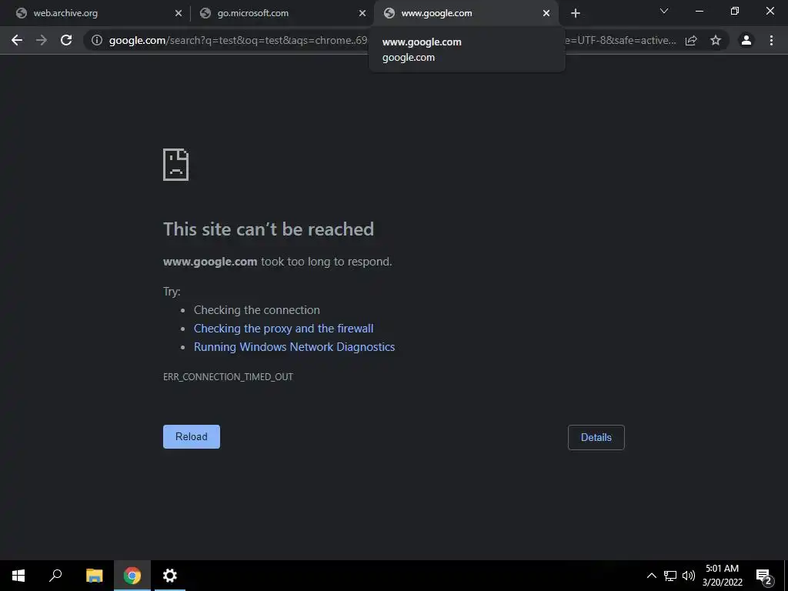Screen dimensions: 788x591
Task: Minimize the Chrome window
Action: click(x=699, y=11)
